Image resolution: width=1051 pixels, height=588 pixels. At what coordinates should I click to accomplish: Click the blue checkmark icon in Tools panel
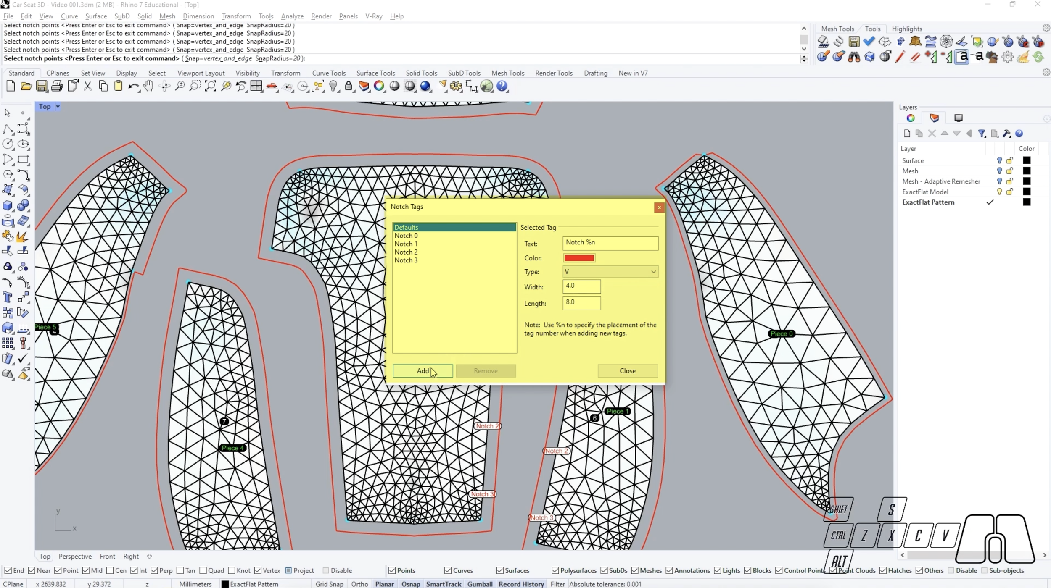click(x=869, y=41)
